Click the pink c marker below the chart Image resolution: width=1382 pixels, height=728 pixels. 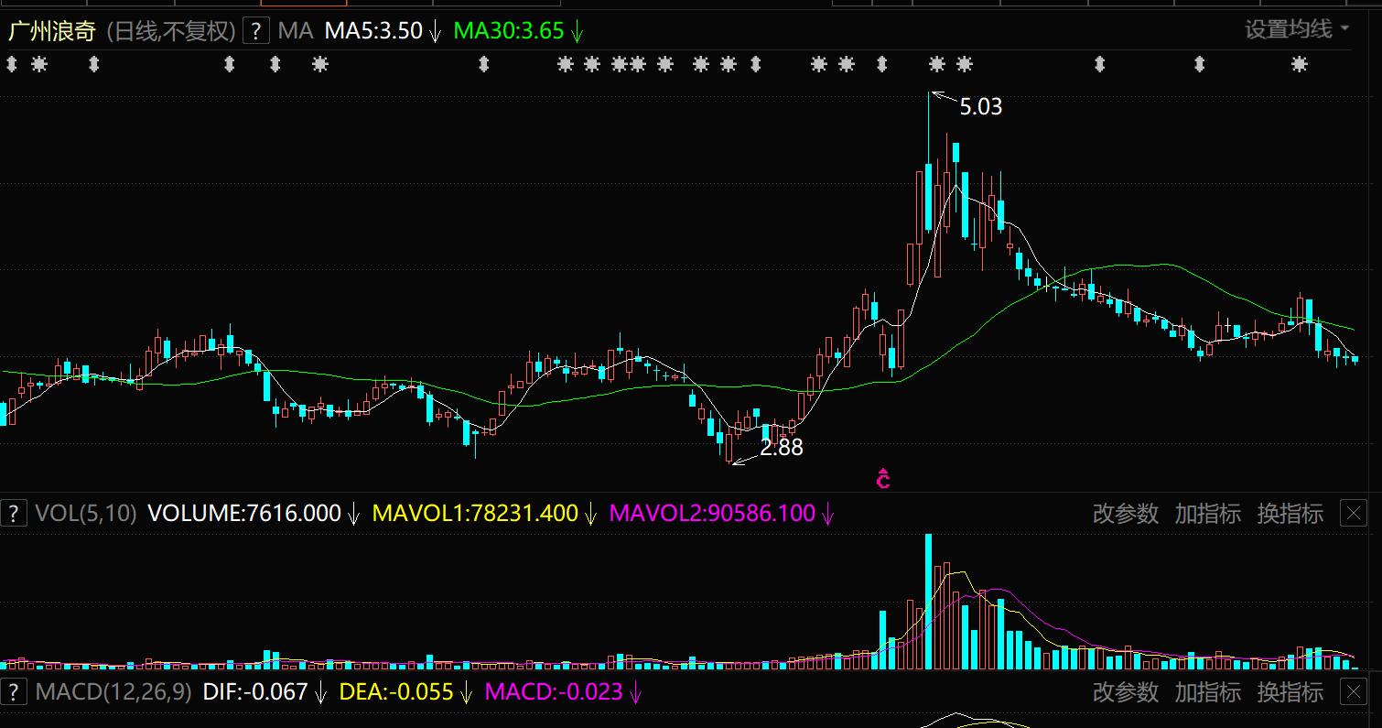coord(883,478)
